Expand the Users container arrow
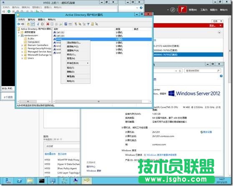Screen dimensions: 233x186 pyautogui.click(x=22, y=58)
